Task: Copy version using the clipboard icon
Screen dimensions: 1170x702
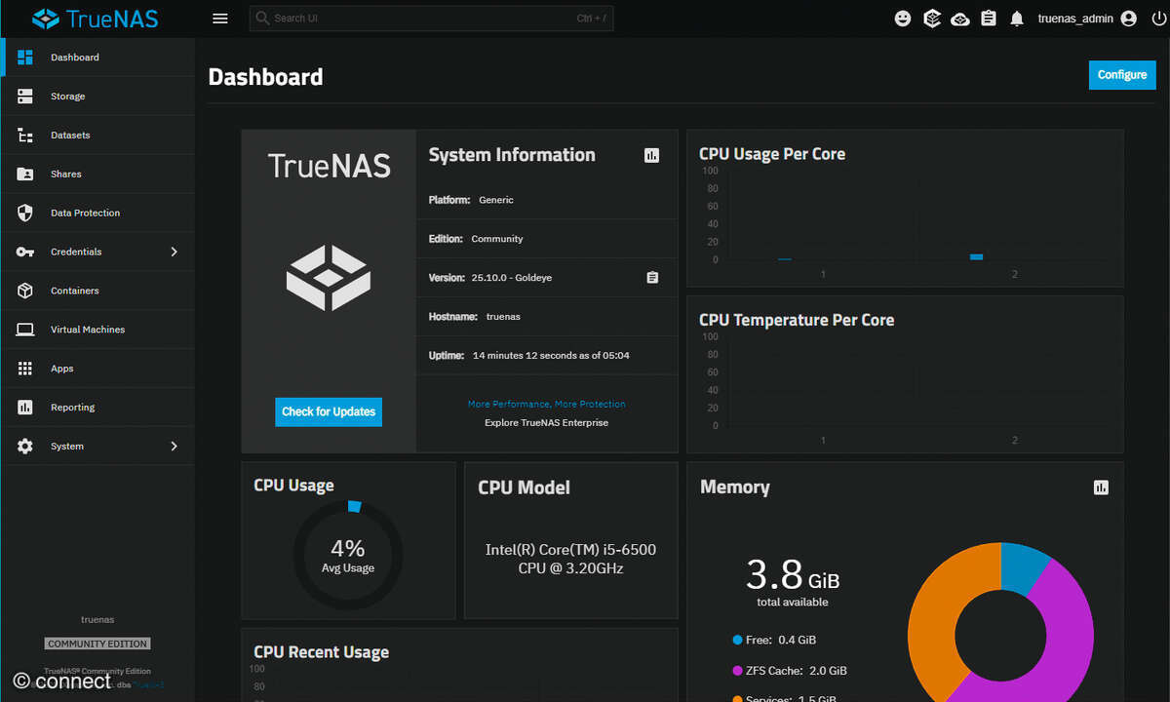Action: coord(651,277)
